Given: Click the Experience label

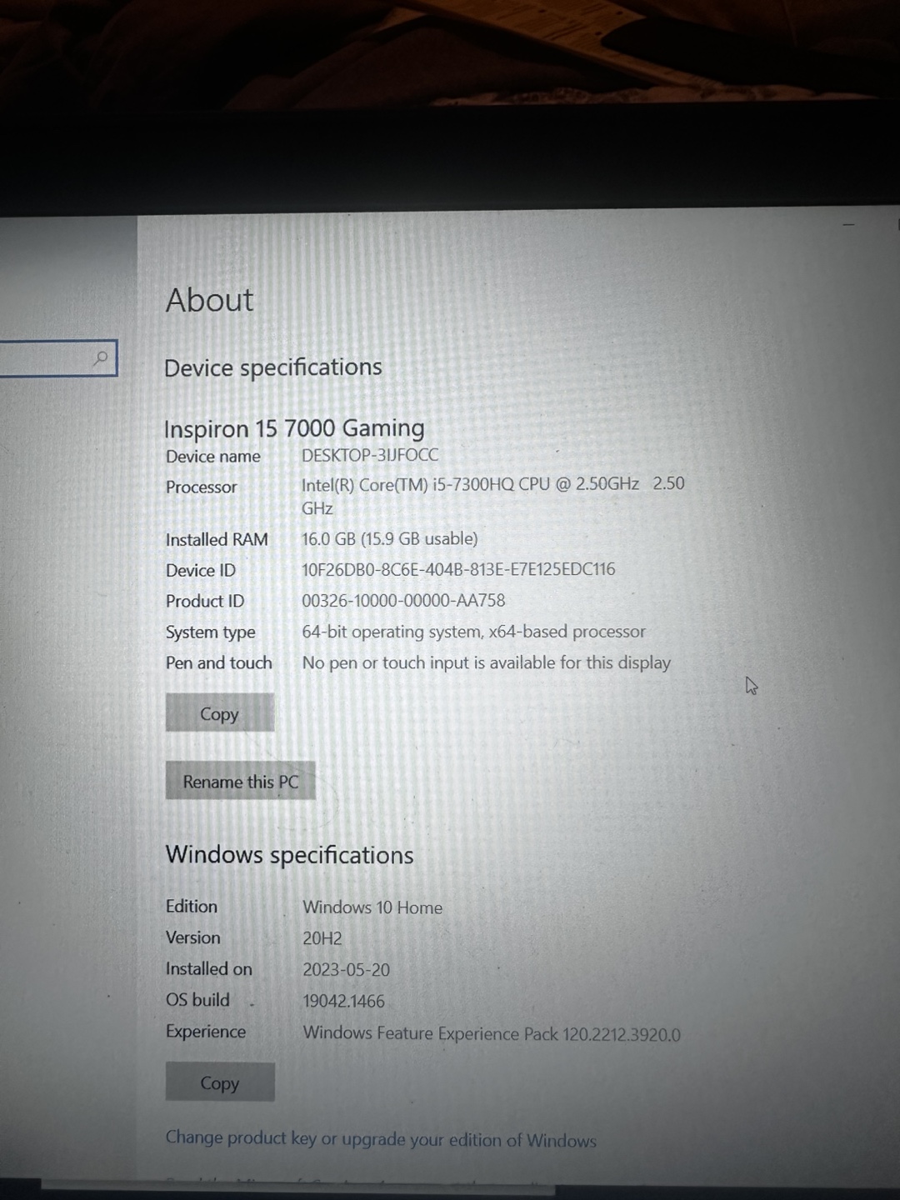Looking at the screenshot, I should point(206,1032).
